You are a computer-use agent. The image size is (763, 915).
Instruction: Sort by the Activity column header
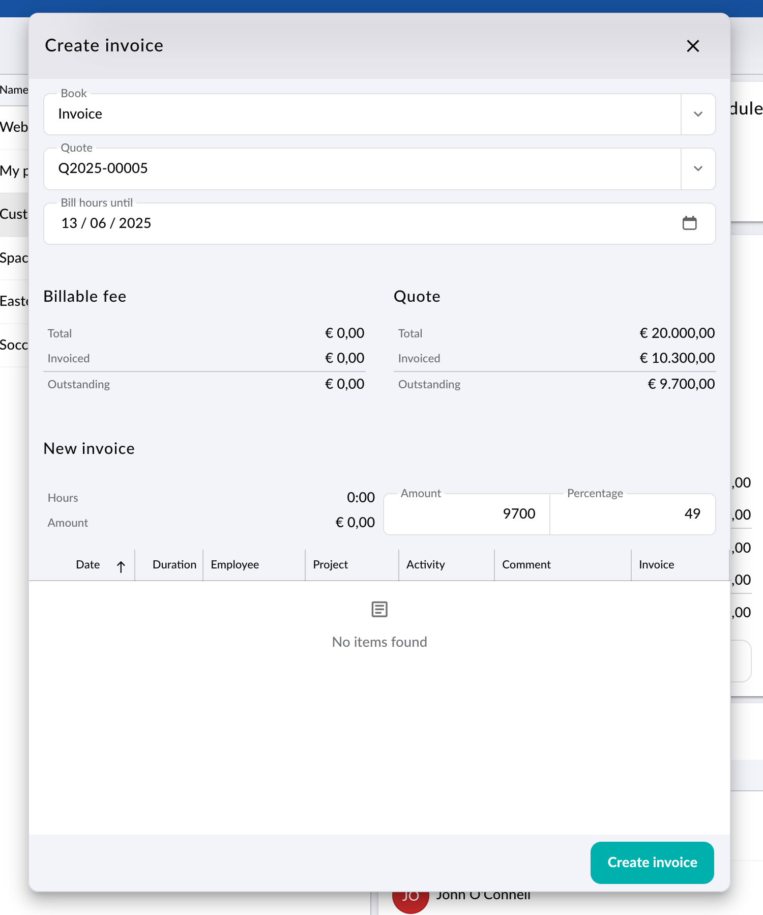pyautogui.click(x=425, y=564)
